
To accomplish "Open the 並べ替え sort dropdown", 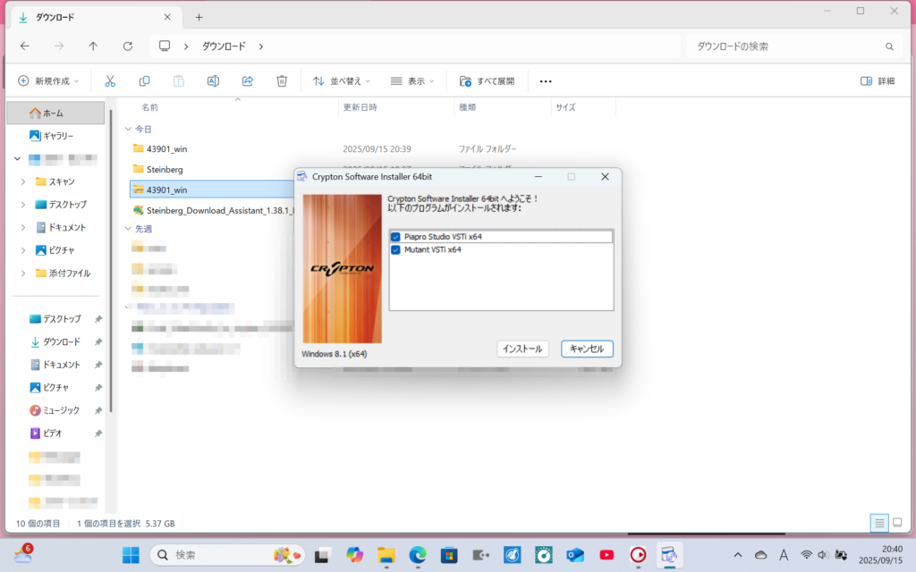I will click(x=342, y=80).
